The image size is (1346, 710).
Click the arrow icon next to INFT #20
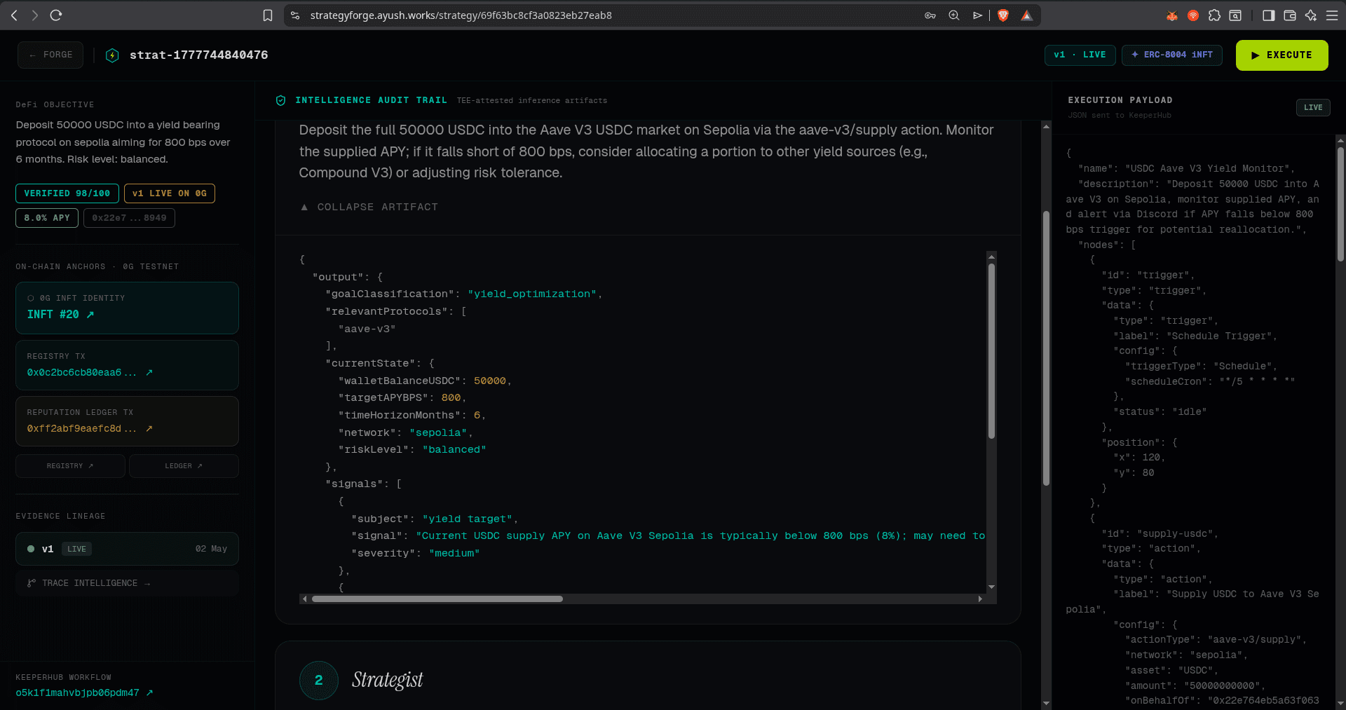click(x=90, y=315)
